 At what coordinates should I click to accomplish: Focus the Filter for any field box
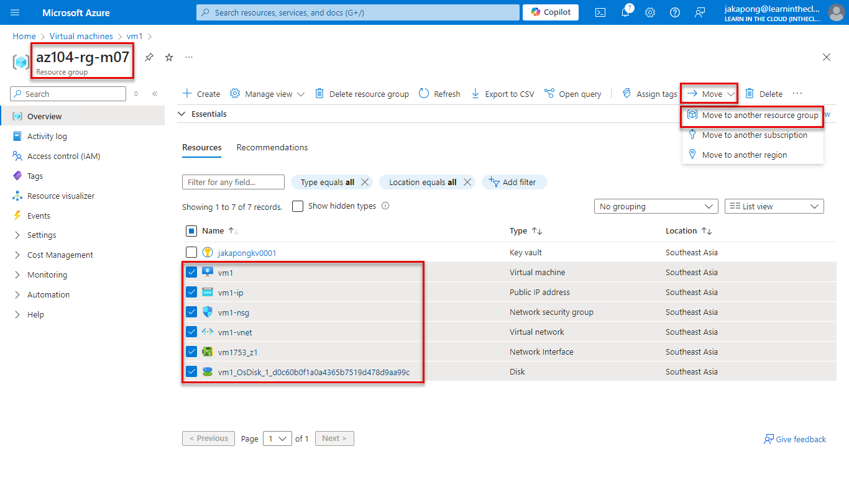(233, 182)
